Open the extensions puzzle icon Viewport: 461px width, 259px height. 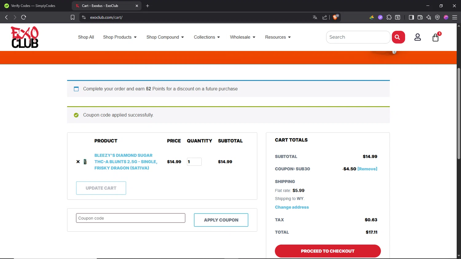pos(389,17)
